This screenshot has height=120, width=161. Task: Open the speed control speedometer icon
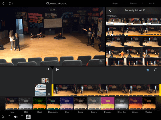9,117
